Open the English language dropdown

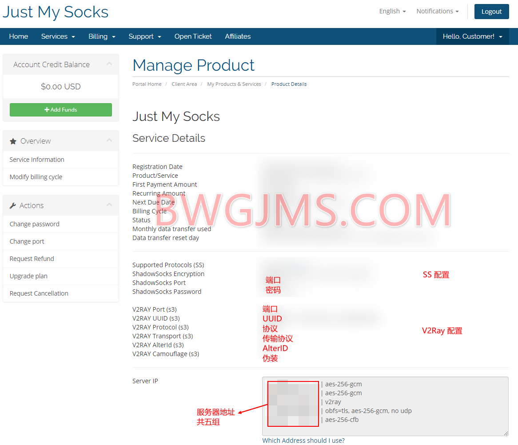coord(392,11)
